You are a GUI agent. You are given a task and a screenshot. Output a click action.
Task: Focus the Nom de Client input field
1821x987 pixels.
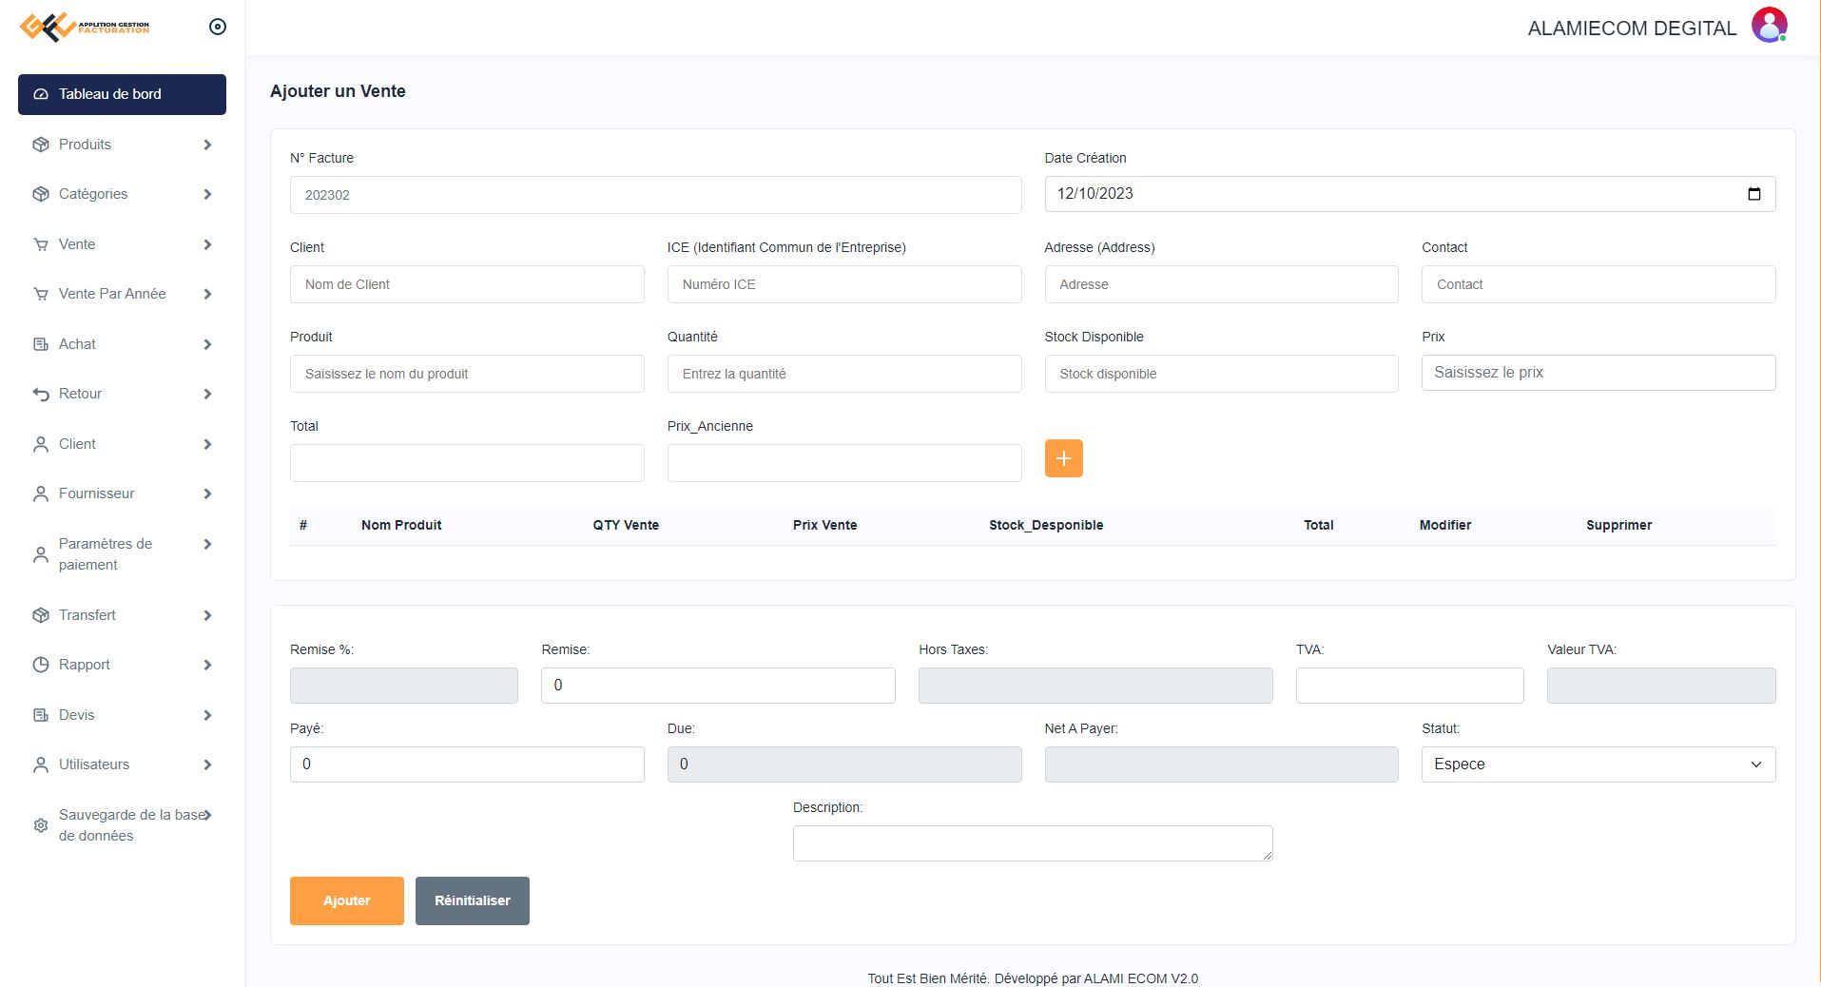pos(466,284)
